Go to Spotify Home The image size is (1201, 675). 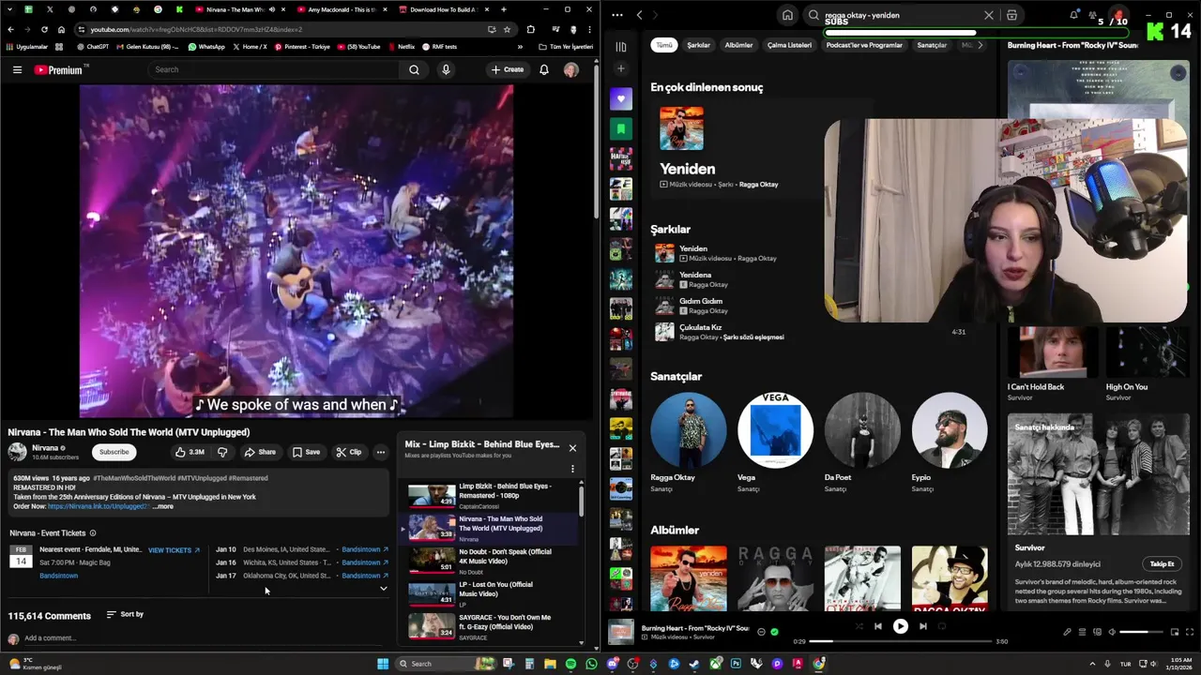787,15
